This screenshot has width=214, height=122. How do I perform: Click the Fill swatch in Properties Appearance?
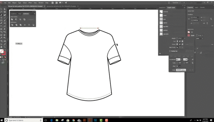tap(189, 32)
